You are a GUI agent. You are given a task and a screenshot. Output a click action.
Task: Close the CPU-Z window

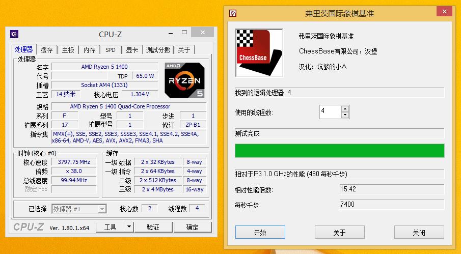(x=203, y=32)
